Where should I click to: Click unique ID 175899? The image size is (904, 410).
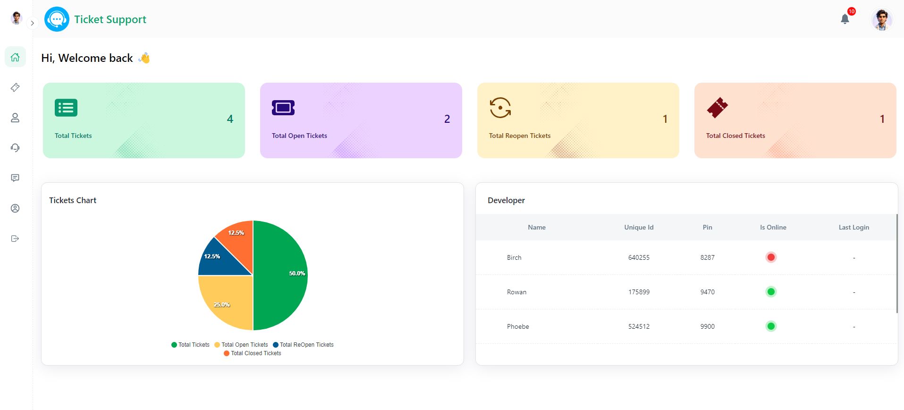[639, 292]
